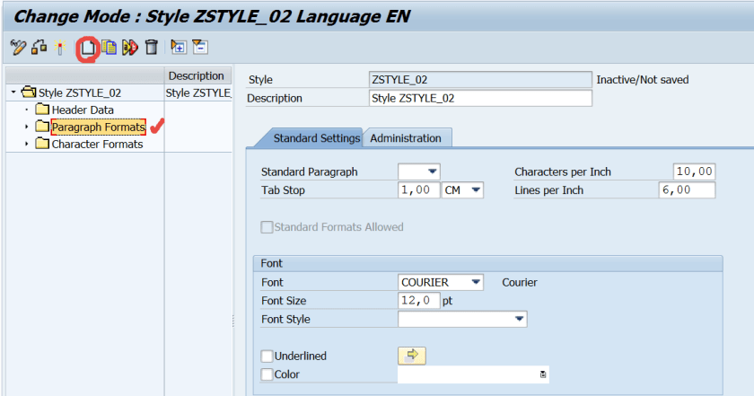
Task: Click the Display/Change pencil toolbar icon
Action: [x=18, y=48]
